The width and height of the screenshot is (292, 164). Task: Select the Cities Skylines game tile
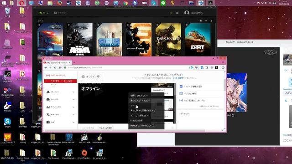click(x=109, y=40)
